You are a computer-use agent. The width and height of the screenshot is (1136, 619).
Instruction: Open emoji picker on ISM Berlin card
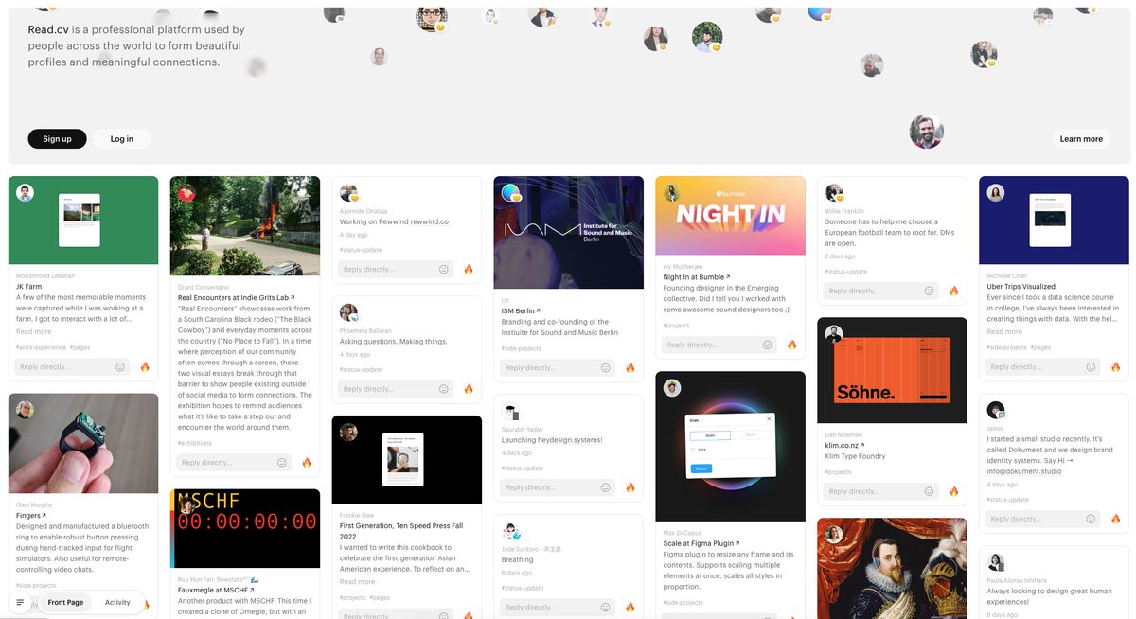[606, 367]
